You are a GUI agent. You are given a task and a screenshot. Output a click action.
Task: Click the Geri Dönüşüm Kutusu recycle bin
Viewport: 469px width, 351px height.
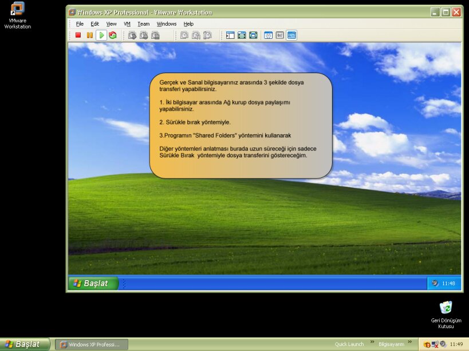446,315
